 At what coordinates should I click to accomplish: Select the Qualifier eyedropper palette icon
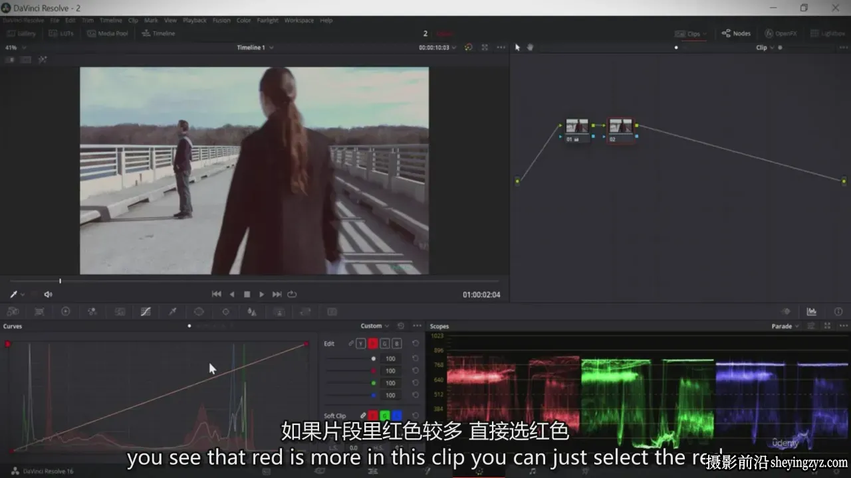click(172, 311)
